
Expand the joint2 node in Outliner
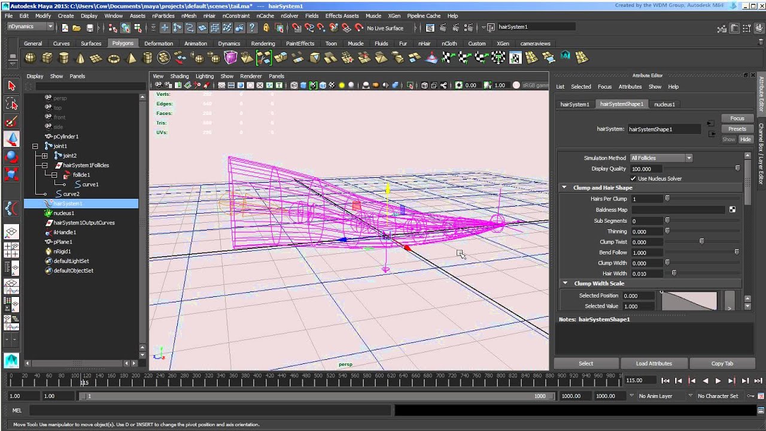(x=44, y=156)
